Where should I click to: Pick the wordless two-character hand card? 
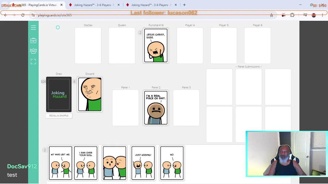click(x=114, y=163)
